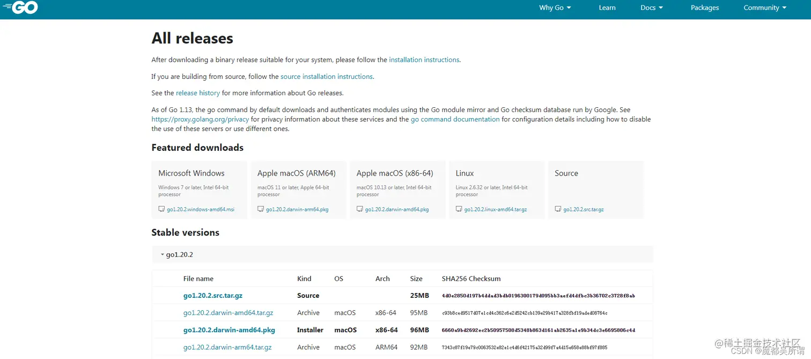This screenshot has height=359, width=811.
Task: Click the Linux card title
Action: (465, 173)
